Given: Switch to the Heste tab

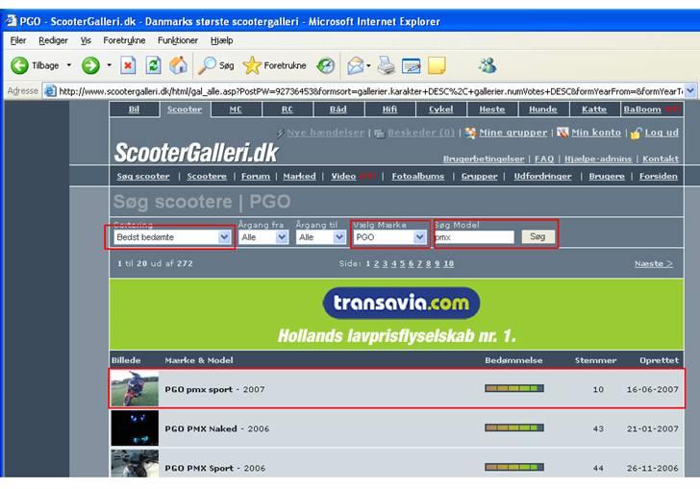Looking at the screenshot, I should click(x=492, y=110).
